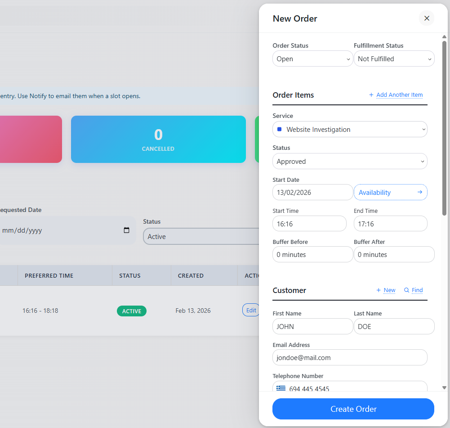This screenshot has width=450, height=428.
Task: Click New to add a customer
Action: (x=389, y=290)
